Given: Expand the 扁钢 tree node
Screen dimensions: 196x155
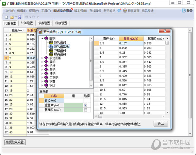Looking at the screenshot, I should 42,62.
